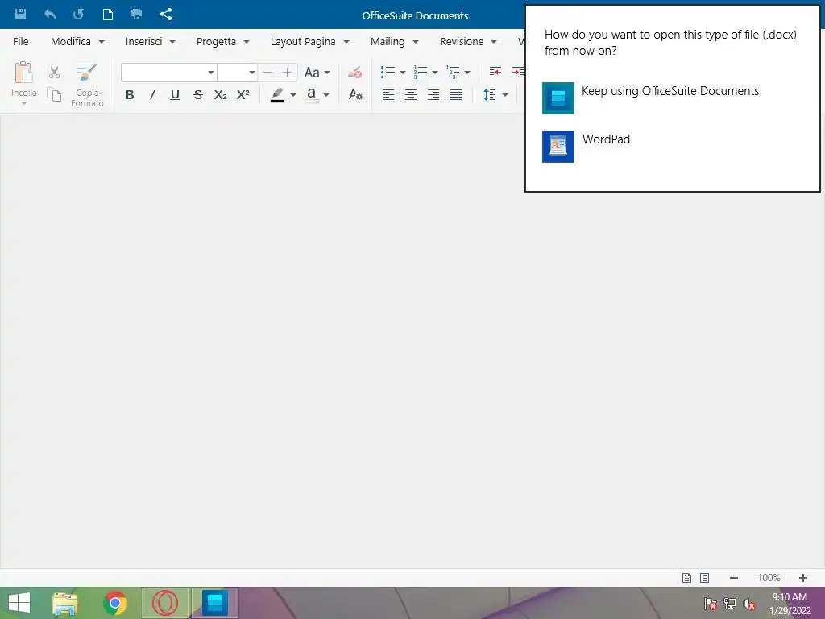Screen dimensions: 825x619
Task: Print the document
Action: 136,15
